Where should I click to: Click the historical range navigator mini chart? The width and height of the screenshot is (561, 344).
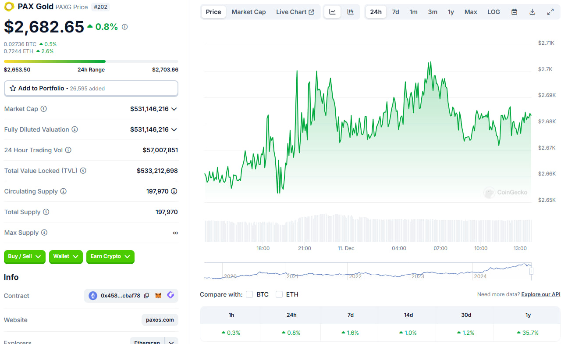pos(368,271)
